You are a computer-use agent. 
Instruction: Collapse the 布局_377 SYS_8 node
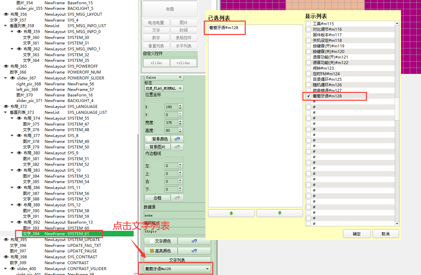pos(12,136)
